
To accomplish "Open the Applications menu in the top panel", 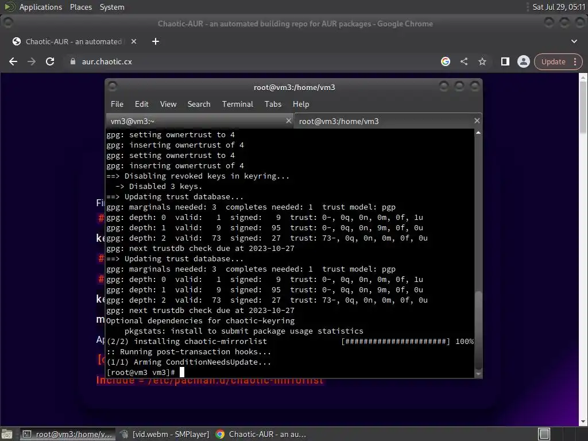I will point(41,7).
